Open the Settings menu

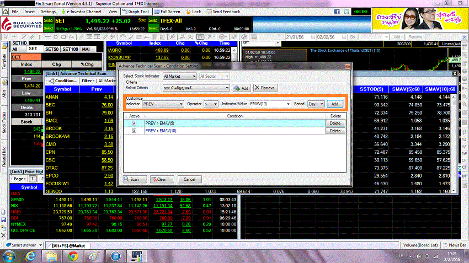pos(48,12)
